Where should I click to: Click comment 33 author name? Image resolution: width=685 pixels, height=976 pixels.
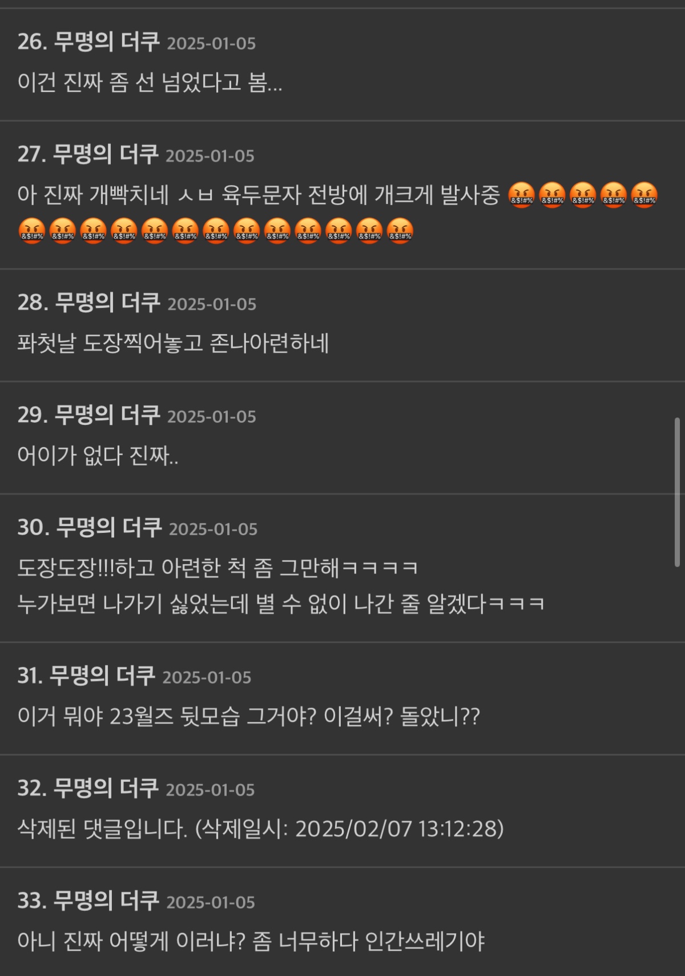point(106,901)
